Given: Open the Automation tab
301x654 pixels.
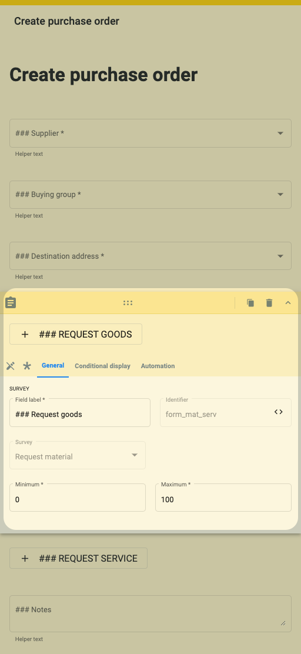Looking at the screenshot, I should click(158, 366).
